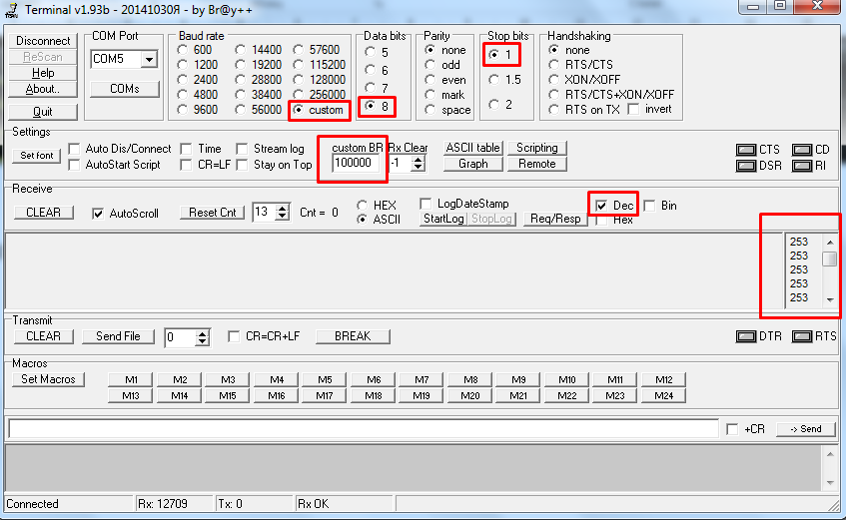
Task: Select the 115200 baud rate
Action: pyautogui.click(x=298, y=65)
